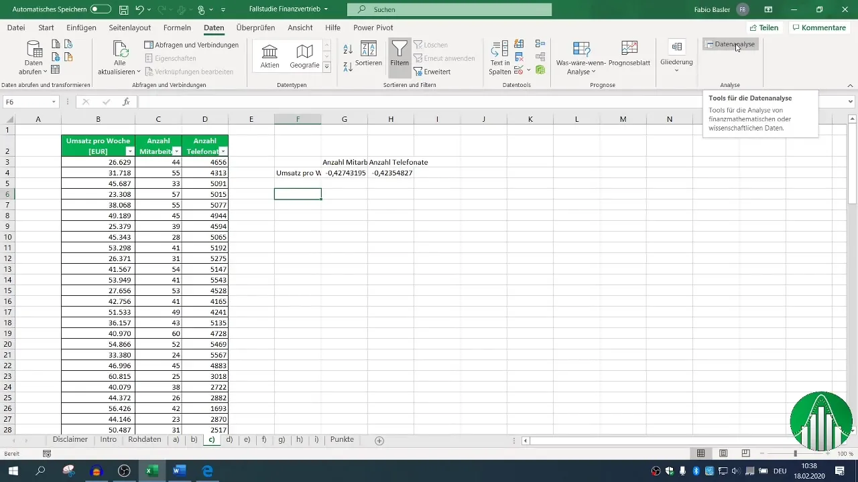The width and height of the screenshot is (858, 482).
Task: Switch to the Power Pivot tab
Action: coord(373,27)
